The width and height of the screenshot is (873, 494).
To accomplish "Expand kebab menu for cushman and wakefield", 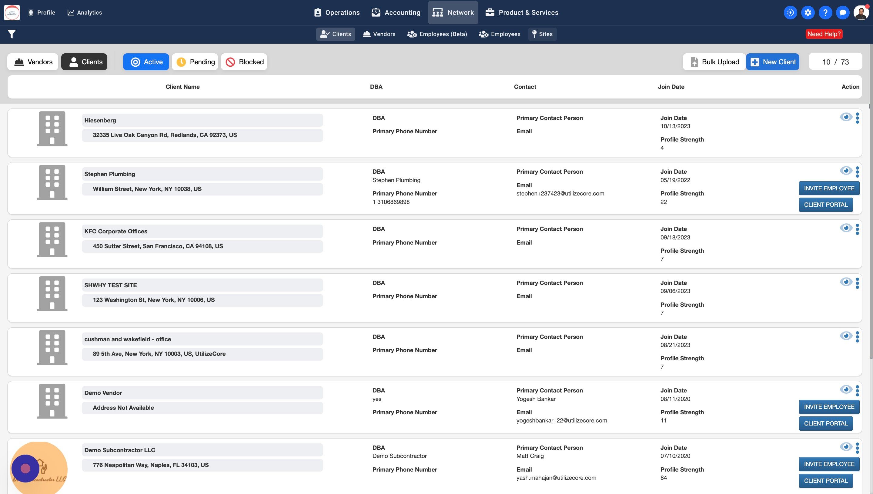I will [x=858, y=337].
